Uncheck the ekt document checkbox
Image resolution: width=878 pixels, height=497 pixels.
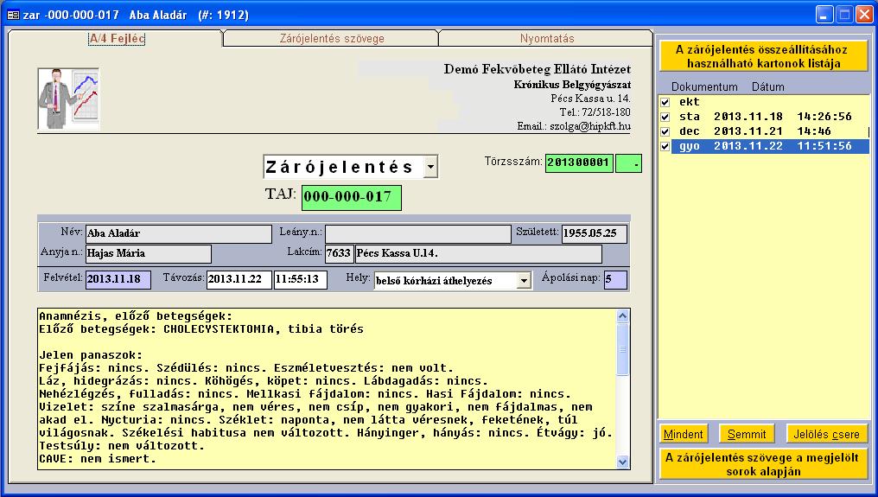click(x=665, y=102)
